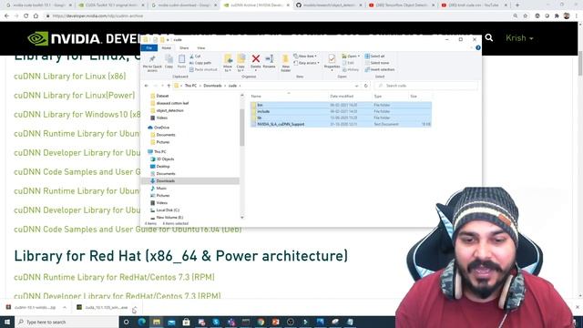Select OneDrive in navigation pane
Screen dimensions: 583x328
click(161, 128)
